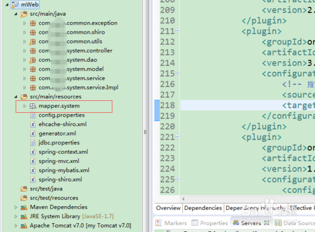Screen dimensions: 315x232
Task: Fold the configuration element at line 225
Action: (x=177, y=179)
